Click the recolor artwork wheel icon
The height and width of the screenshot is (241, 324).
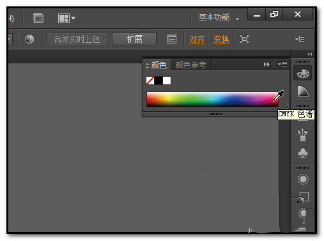click(x=29, y=39)
